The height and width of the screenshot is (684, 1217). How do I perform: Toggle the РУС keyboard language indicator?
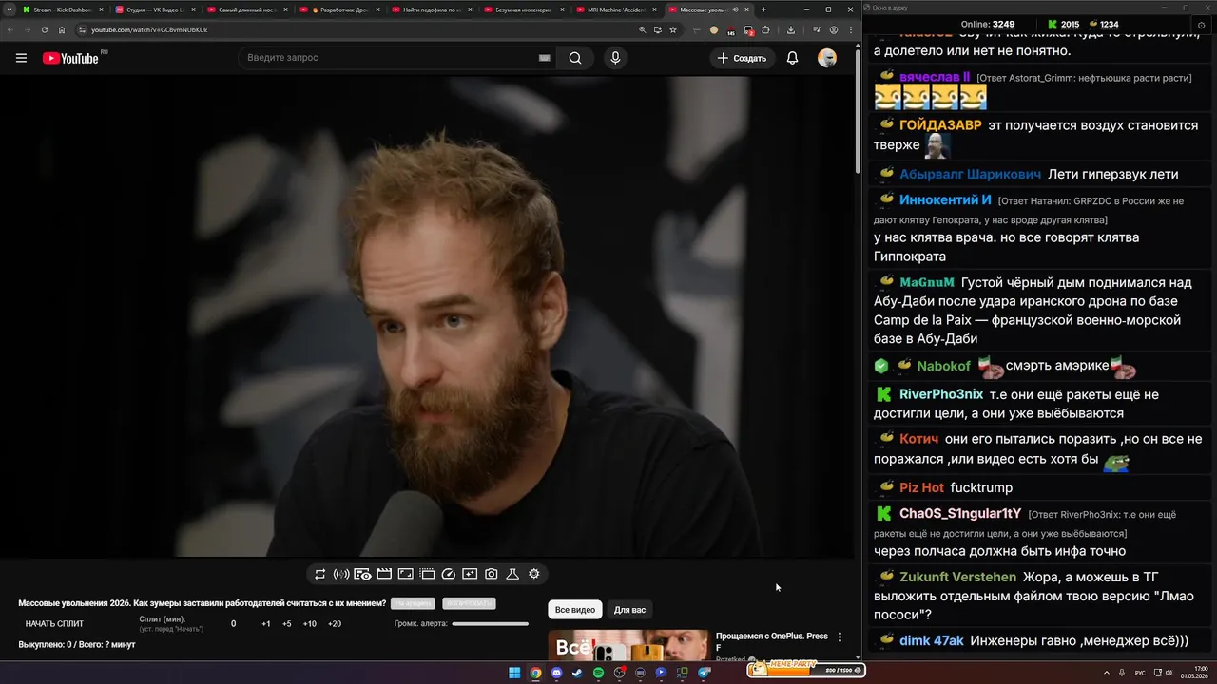1140,673
